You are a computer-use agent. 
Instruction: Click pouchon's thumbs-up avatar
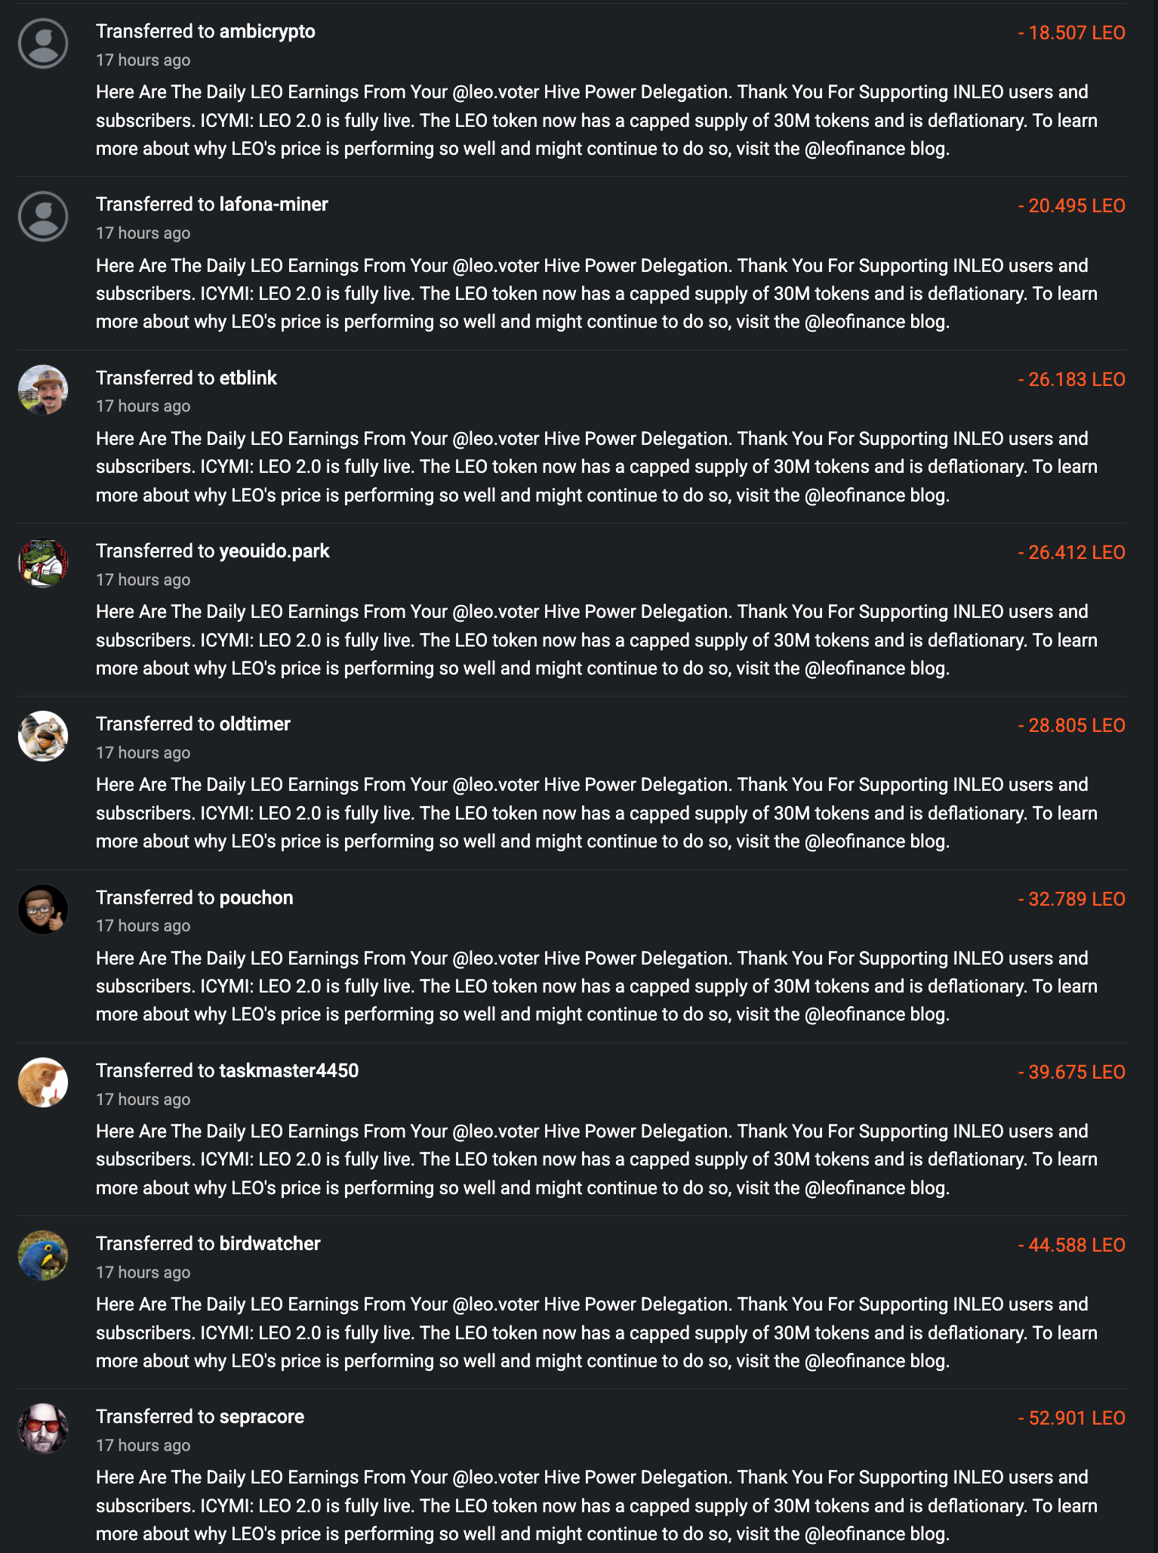click(43, 909)
